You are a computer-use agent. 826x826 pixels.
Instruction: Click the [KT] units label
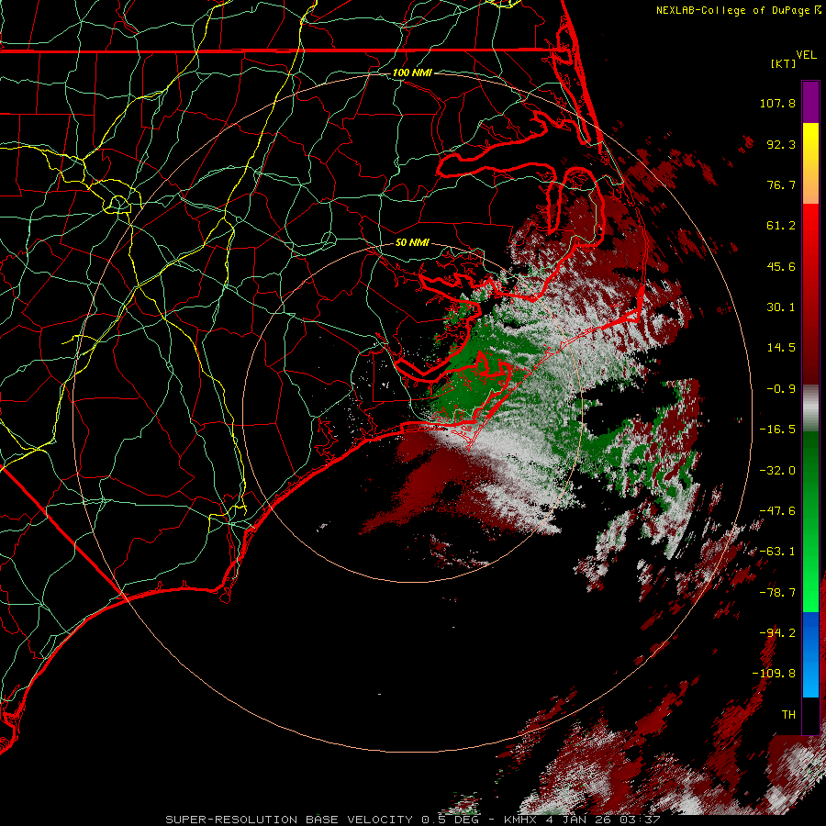(x=783, y=63)
